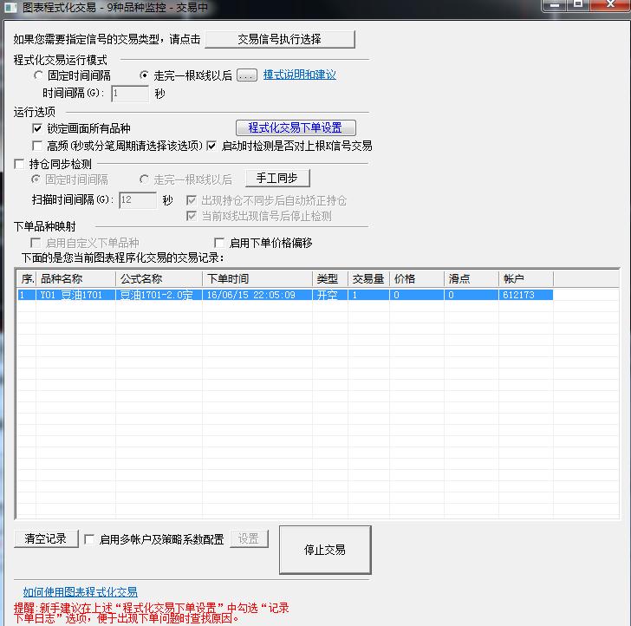The image size is (631, 626).
Task: Sort records by 下单时间 column header
Action: 257,279
